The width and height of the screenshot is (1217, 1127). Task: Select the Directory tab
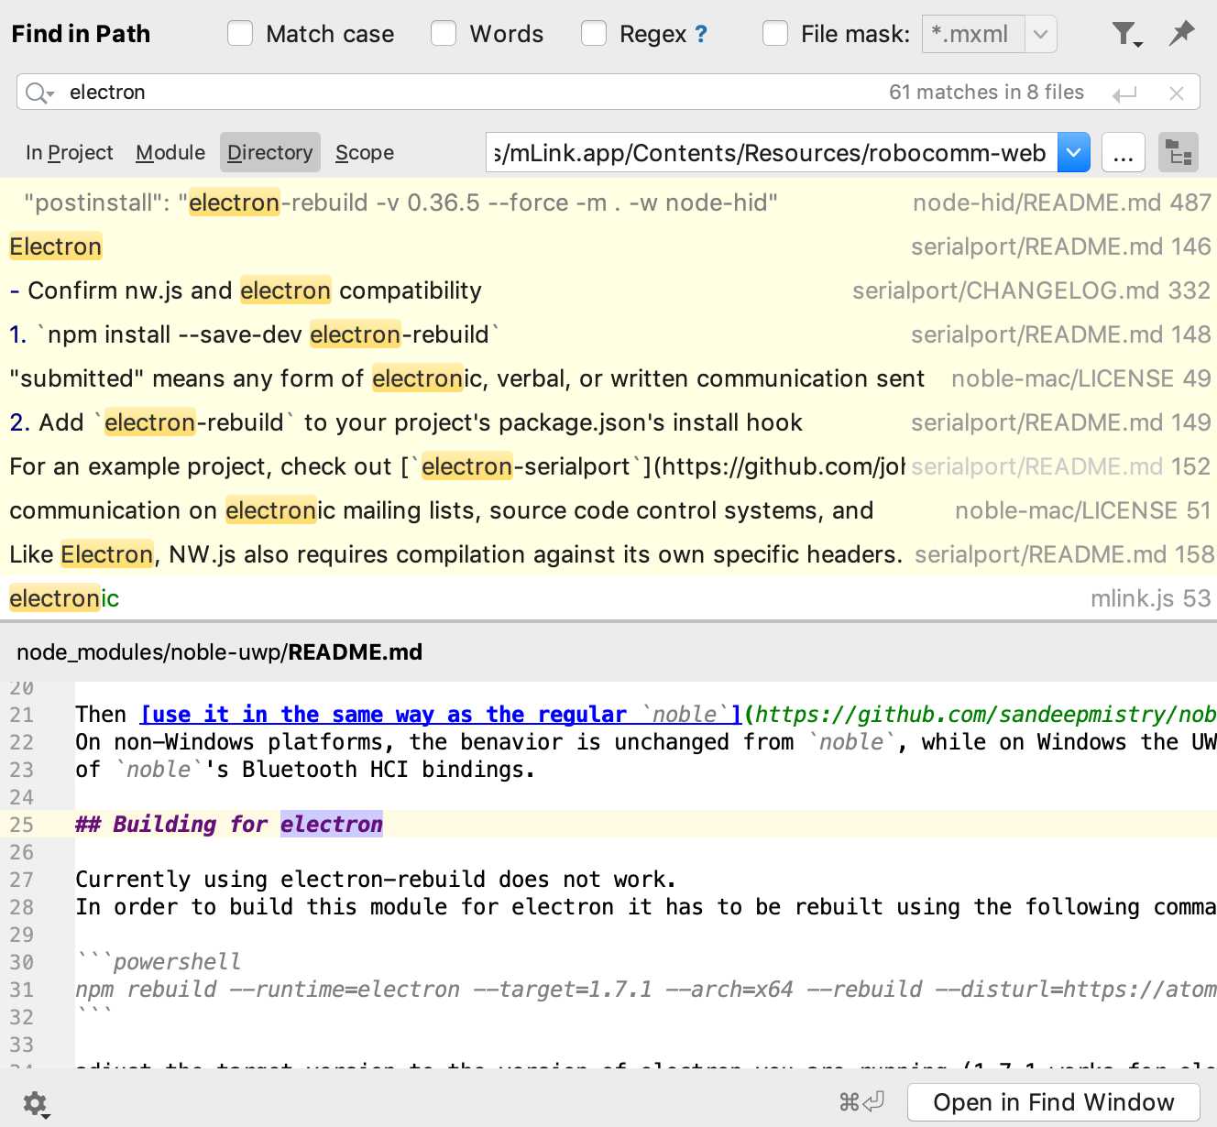[270, 152]
